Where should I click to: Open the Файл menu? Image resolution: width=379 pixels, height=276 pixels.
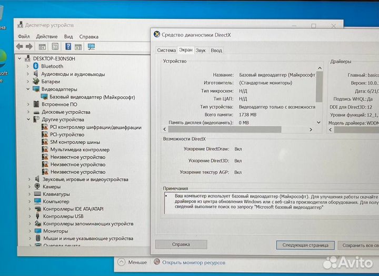pos(24,36)
